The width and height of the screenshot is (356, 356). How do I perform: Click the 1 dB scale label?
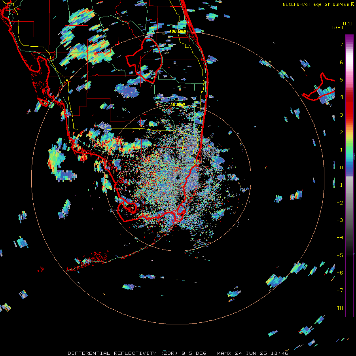341,150
